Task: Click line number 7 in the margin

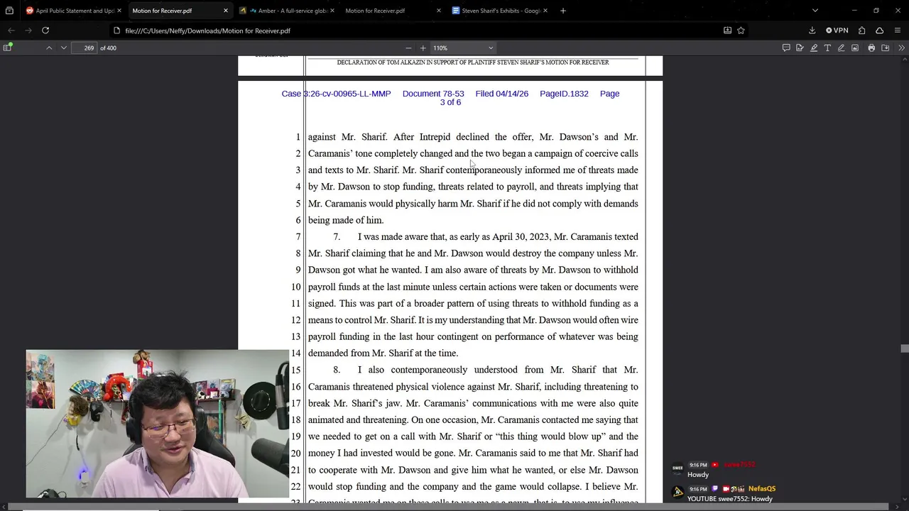Action: point(298,236)
